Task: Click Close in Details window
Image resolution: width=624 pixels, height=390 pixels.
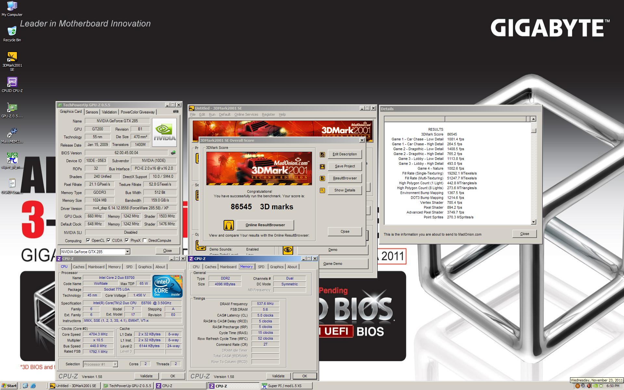Action: click(525, 234)
